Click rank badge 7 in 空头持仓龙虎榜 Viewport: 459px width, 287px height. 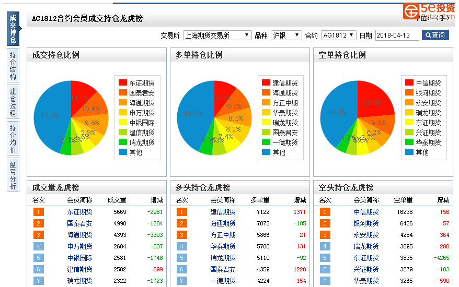(x=325, y=281)
